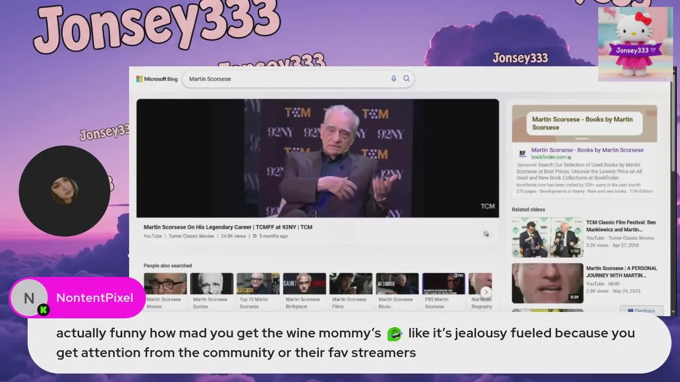Open the bookfinder.com URL link
The width and height of the screenshot is (680, 382).
coord(549,158)
